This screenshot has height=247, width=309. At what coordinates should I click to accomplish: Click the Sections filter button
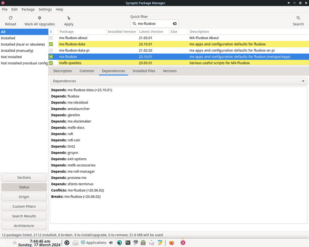[24, 178]
